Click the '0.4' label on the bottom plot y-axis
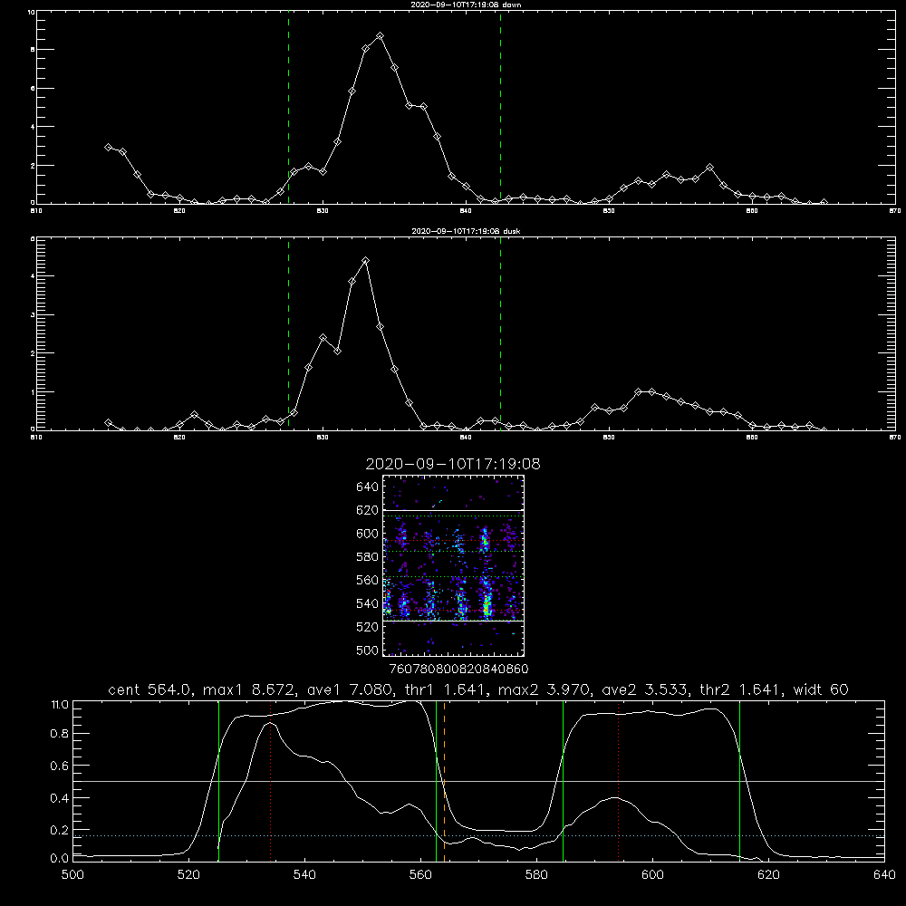This screenshot has width=906, height=906. [60, 798]
